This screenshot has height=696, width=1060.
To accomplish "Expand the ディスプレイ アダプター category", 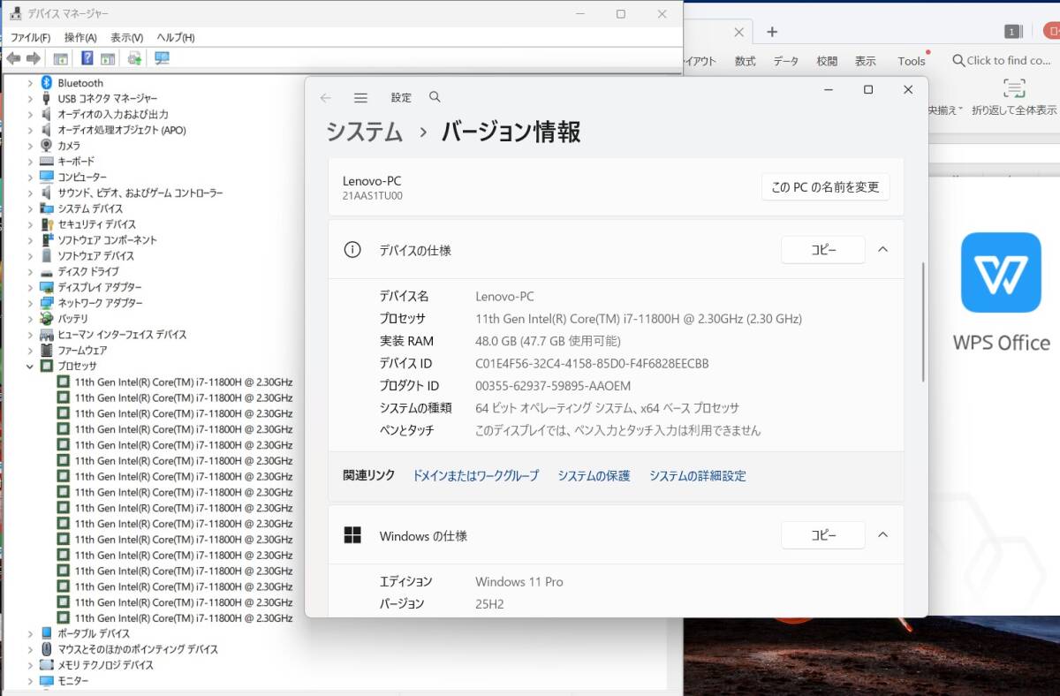I will click(x=31, y=287).
